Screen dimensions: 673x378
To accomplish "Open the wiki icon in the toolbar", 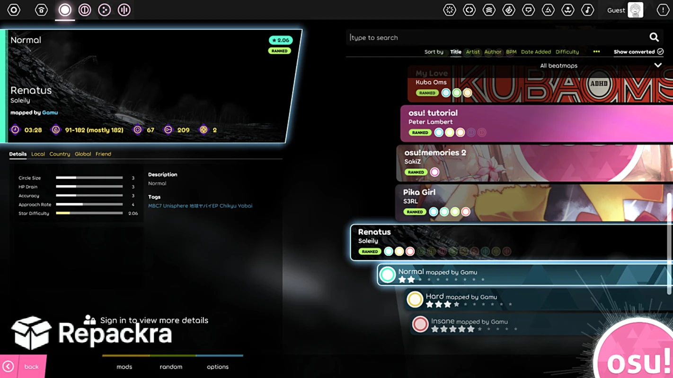I will pyautogui.click(x=568, y=10).
